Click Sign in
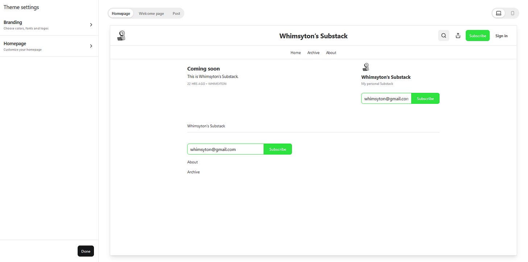 502,36
